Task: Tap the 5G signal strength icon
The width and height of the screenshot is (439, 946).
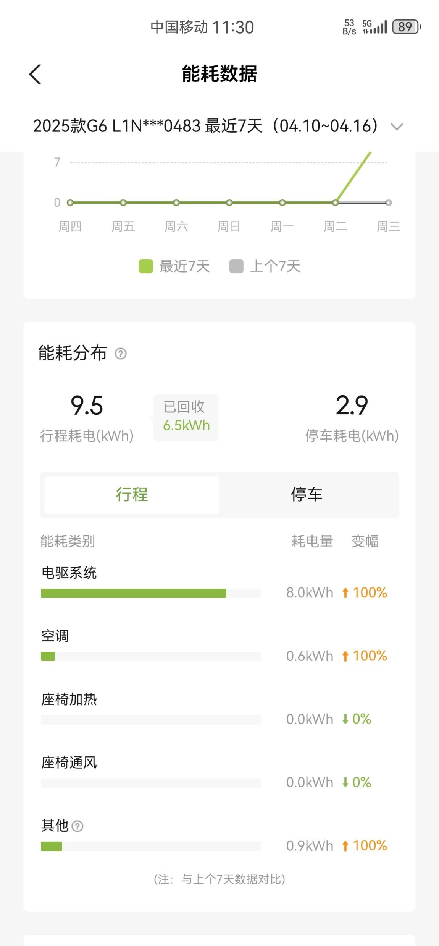Action: pos(374,27)
